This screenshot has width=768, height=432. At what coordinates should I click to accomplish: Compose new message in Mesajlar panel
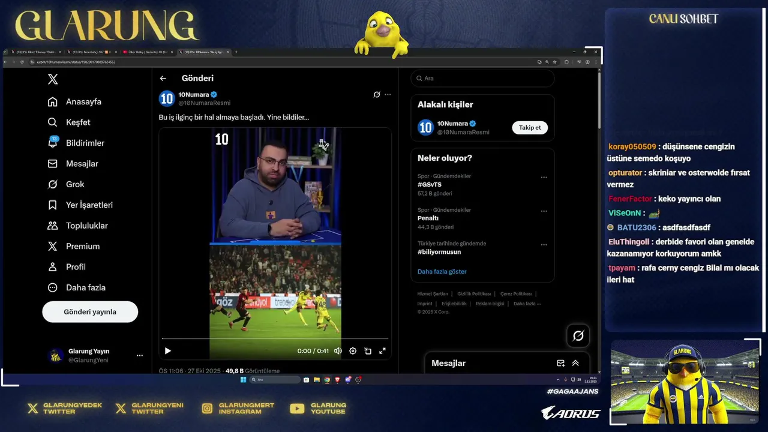(560, 363)
